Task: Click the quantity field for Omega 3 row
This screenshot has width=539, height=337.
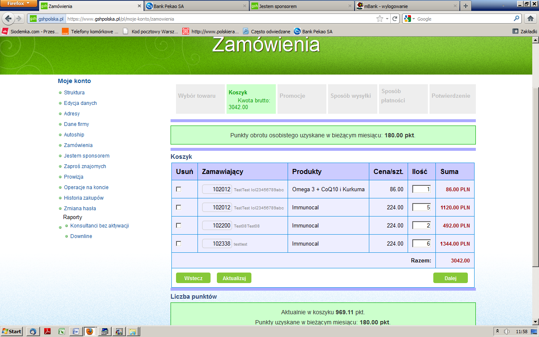Action: (422, 190)
